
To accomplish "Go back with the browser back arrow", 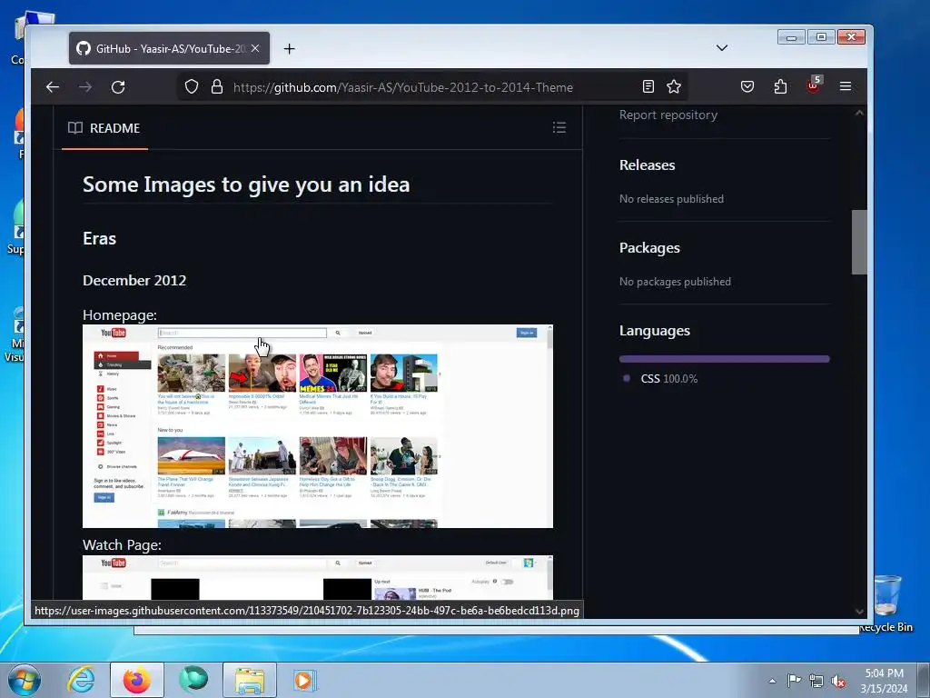I will pos(52,87).
